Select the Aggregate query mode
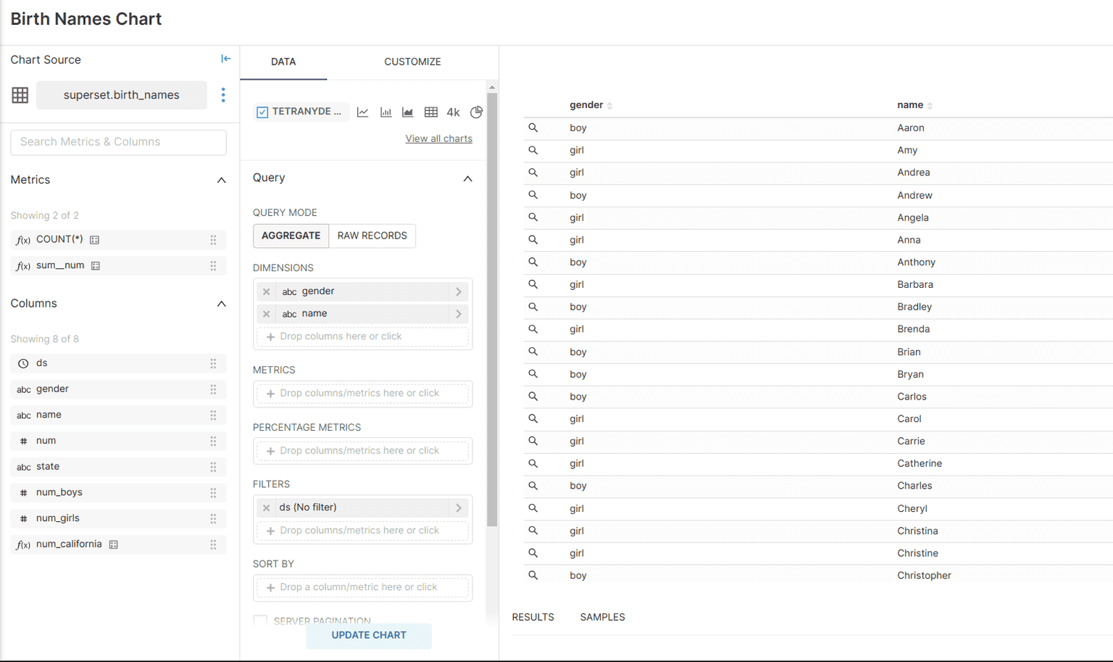The image size is (1113, 662). (291, 236)
